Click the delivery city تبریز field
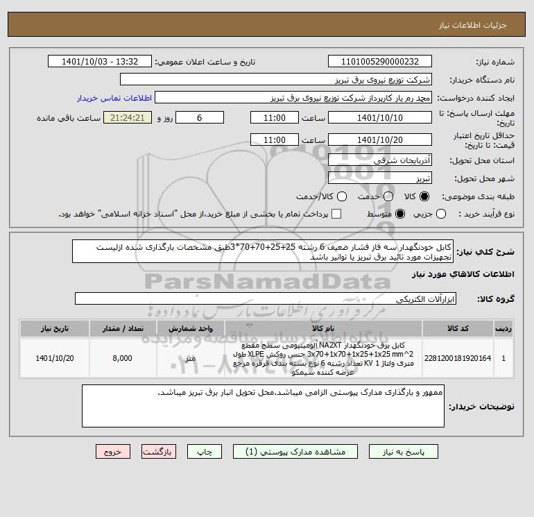The width and height of the screenshot is (534, 517). (380, 178)
